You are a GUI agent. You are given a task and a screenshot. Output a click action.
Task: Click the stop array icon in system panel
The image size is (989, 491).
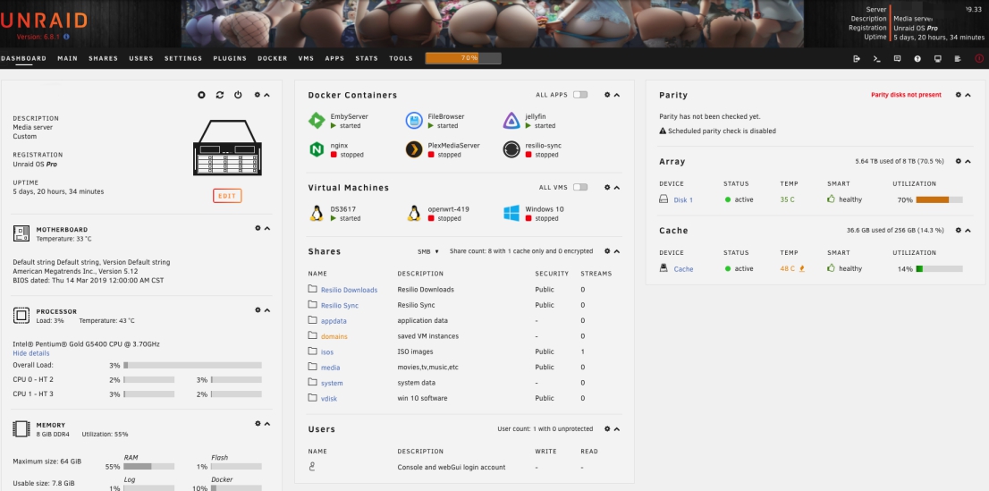click(201, 95)
